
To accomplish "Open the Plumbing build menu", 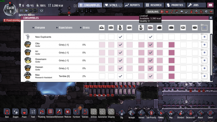I will [x=41, y=113].
